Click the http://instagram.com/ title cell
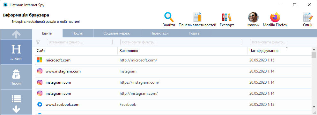This screenshot has width=317, height=115. 139,93
